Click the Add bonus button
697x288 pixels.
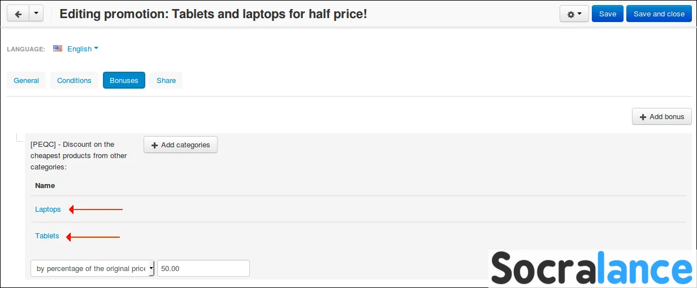(662, 117)
